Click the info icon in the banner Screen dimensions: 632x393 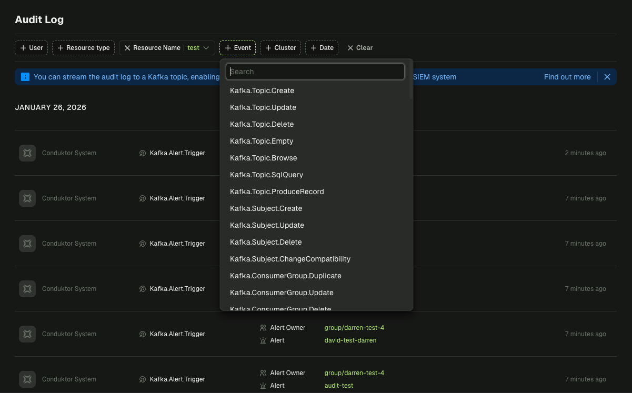click(25, 77)
